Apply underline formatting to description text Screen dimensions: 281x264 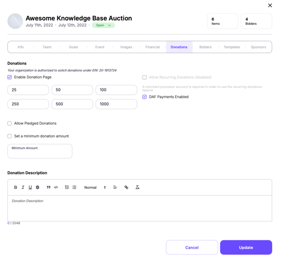[x=30, y=187]
